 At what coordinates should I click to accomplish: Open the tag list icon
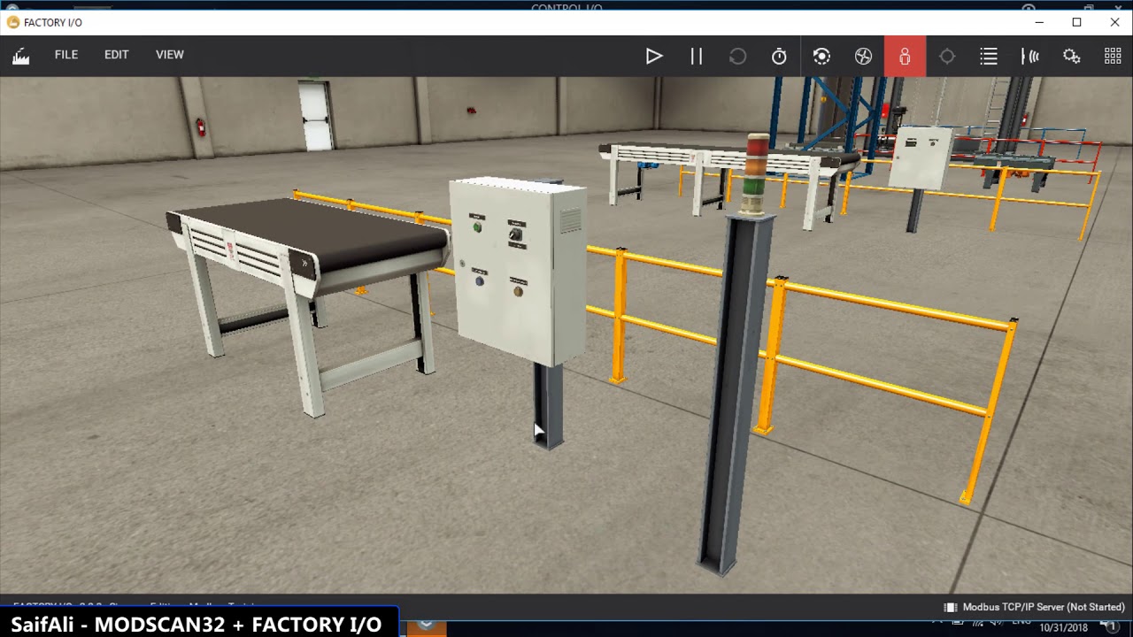click(989, 57)
